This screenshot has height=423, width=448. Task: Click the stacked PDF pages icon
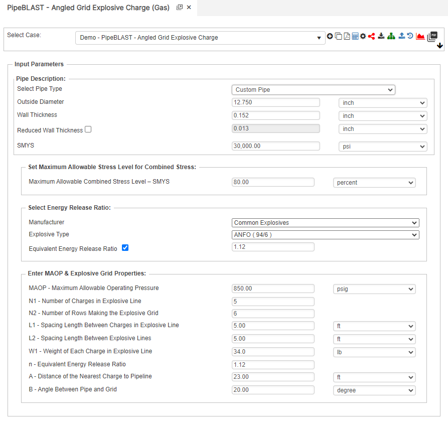click(x=432, y=36)
